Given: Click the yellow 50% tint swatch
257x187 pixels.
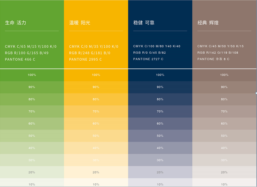Looking at the screenshot, I should 96,136.
